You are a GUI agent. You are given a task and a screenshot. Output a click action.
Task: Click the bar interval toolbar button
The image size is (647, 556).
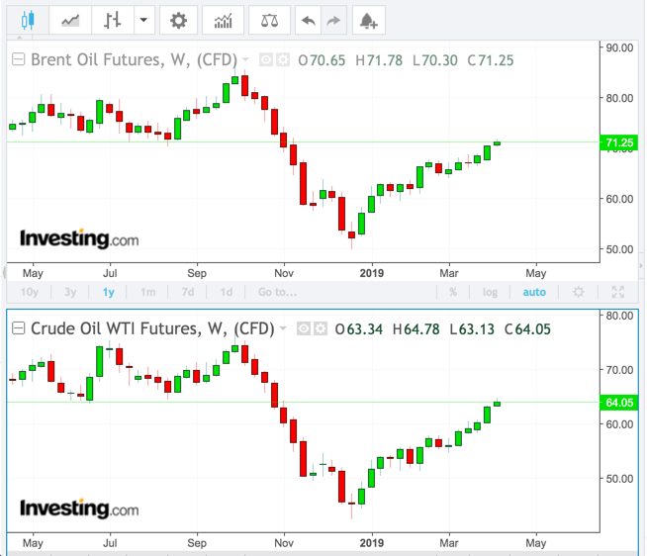pos(113,20)
